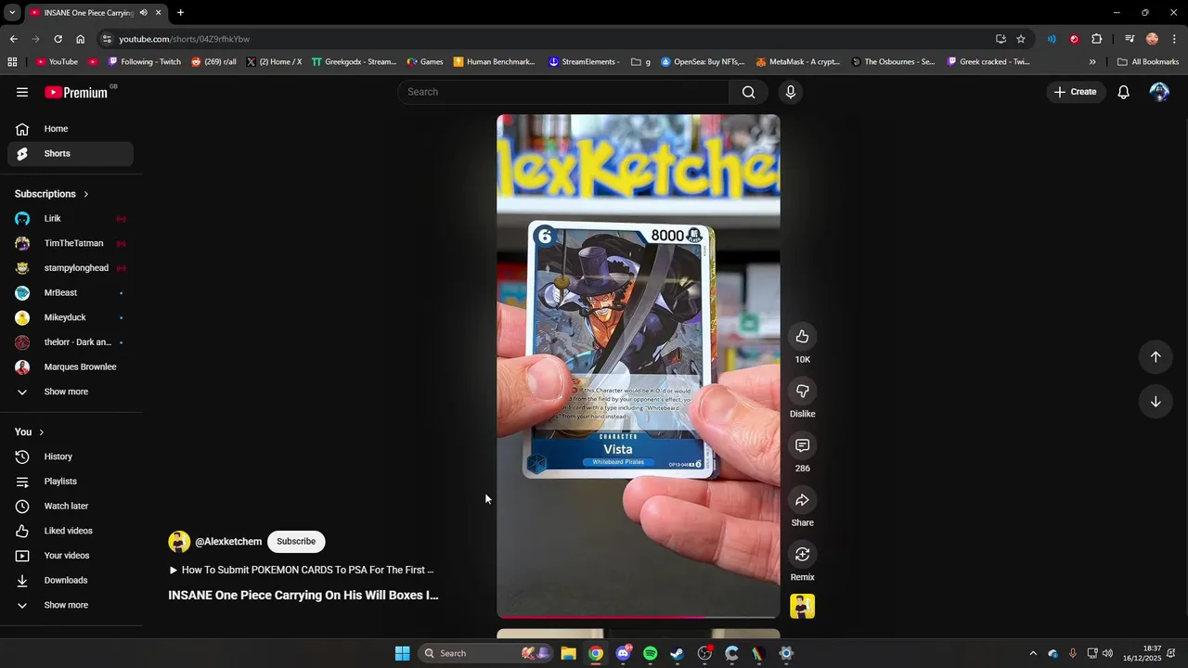Open File Explorer from the taskbar
Image resolution: width=1188 pixels, height=668 pixels.
coord(568,653)
